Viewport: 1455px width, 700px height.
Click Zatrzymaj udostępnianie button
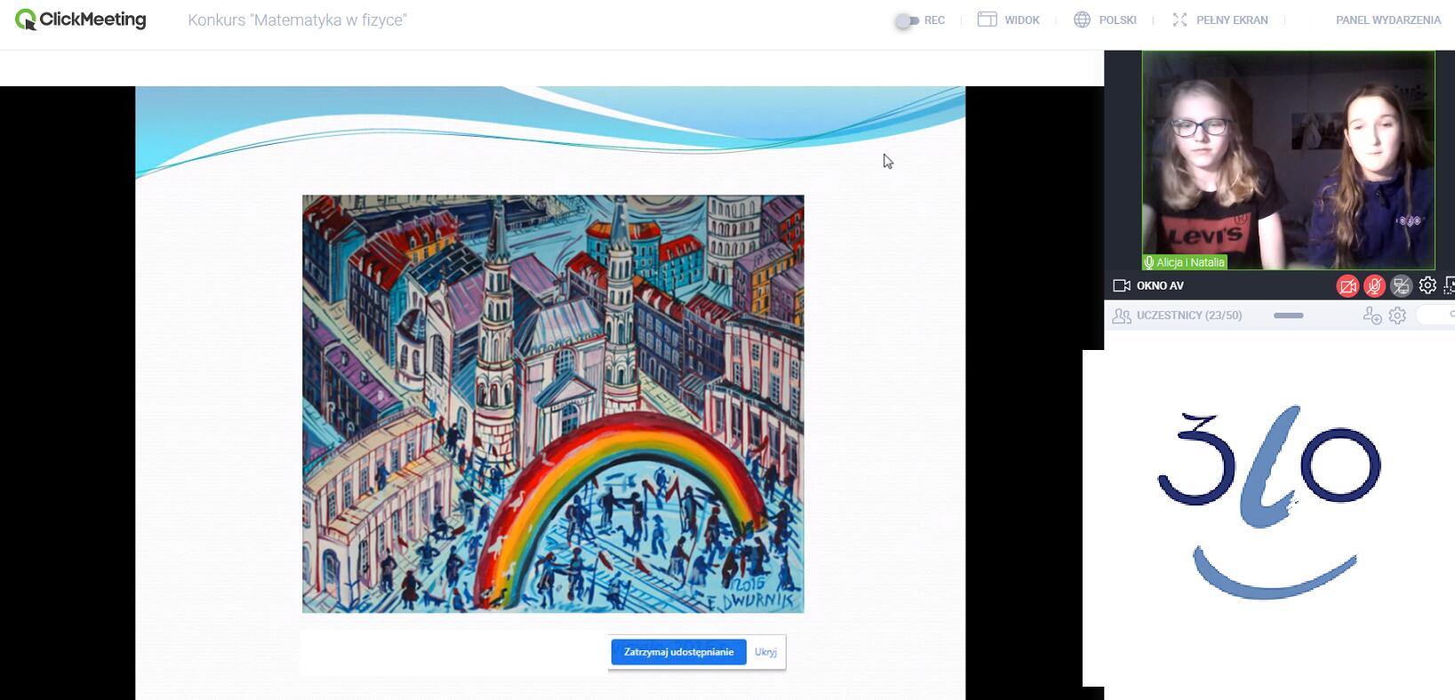[678, 652]
